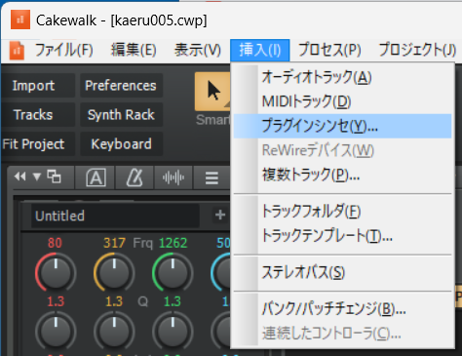Image resolution: width=462 pixels, height=356 pixels.
Task: Click the Q knob under orange 1.3
Action: click(x=114, y=331)
